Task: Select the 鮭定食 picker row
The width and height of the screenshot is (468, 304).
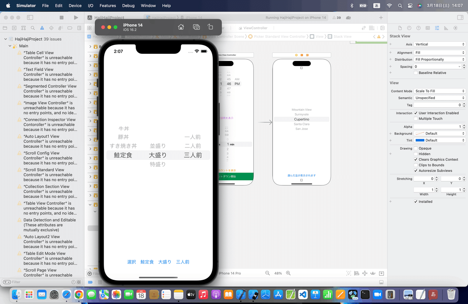Action: (x=123, y=155)
